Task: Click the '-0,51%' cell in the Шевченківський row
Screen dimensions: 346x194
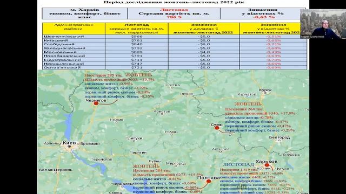Action: (273, 37)
